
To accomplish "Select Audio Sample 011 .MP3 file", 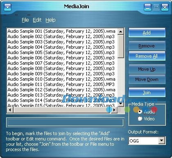I will pos(61,84).
